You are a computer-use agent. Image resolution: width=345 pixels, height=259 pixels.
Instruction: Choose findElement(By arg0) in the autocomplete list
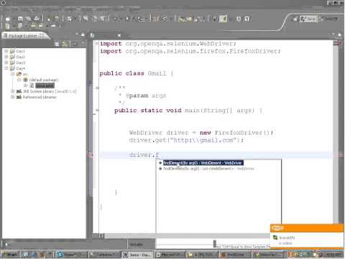pos(203,163)
